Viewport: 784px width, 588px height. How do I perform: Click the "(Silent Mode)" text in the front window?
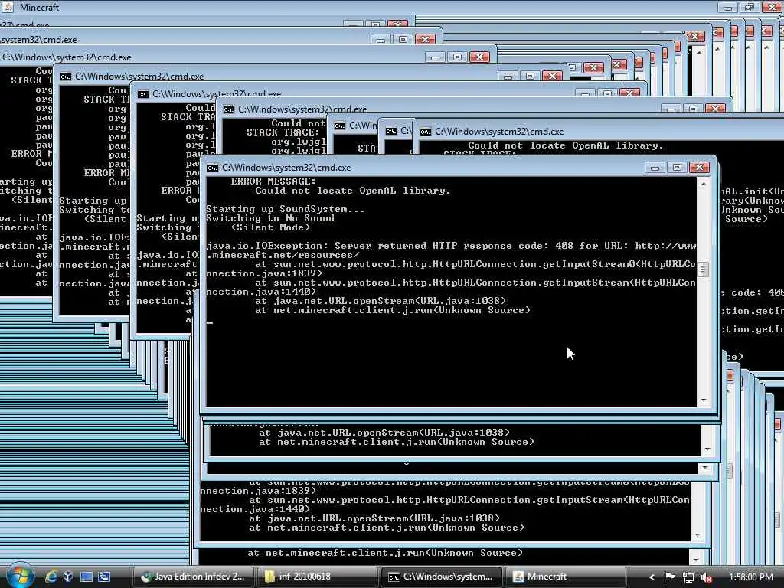click(270, 227)
